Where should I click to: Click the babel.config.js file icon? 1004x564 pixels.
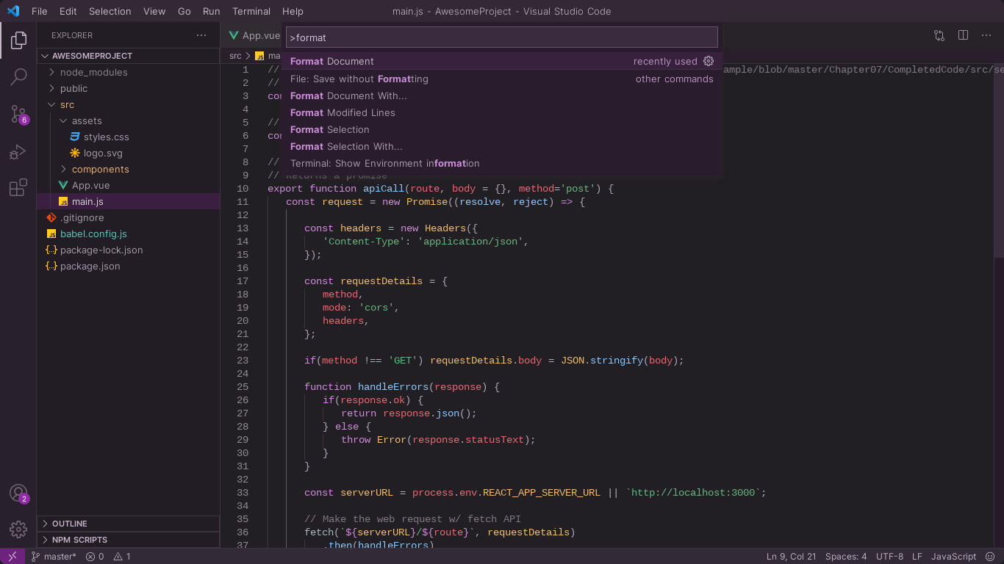(x=51, y=234)
